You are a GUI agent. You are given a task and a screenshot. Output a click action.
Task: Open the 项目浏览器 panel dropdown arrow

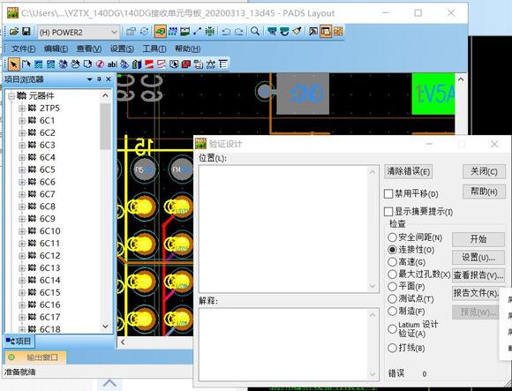(x=89, y=79)
